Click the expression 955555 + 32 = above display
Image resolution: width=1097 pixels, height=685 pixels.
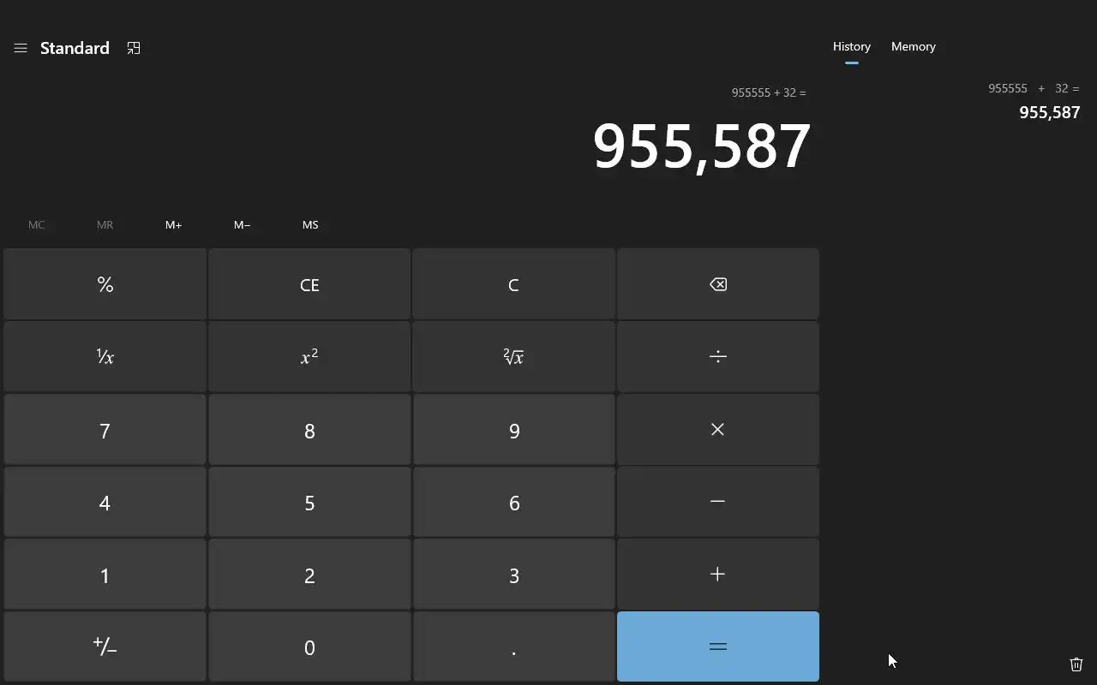tap(769, 92)
